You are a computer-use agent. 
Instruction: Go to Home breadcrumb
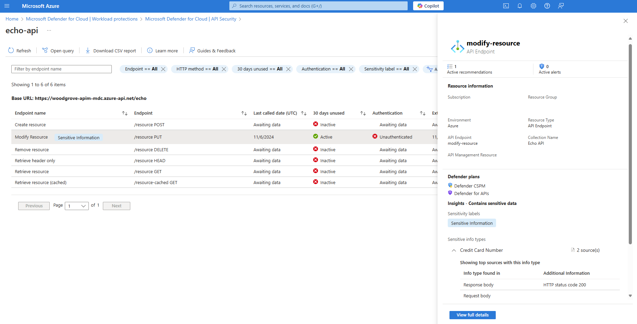(12, 19)
